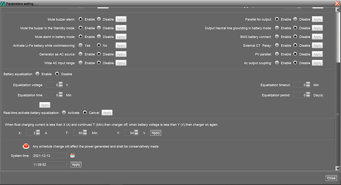Enable Generator as AC source
Image resolution: width=341 pixels, height=185 pixels.
pyautogui.click(x=81, y=54)
